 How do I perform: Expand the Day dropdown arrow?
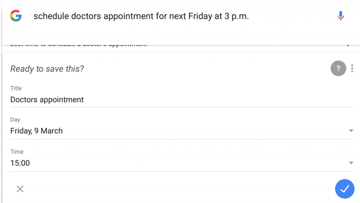tap(351, 131)
